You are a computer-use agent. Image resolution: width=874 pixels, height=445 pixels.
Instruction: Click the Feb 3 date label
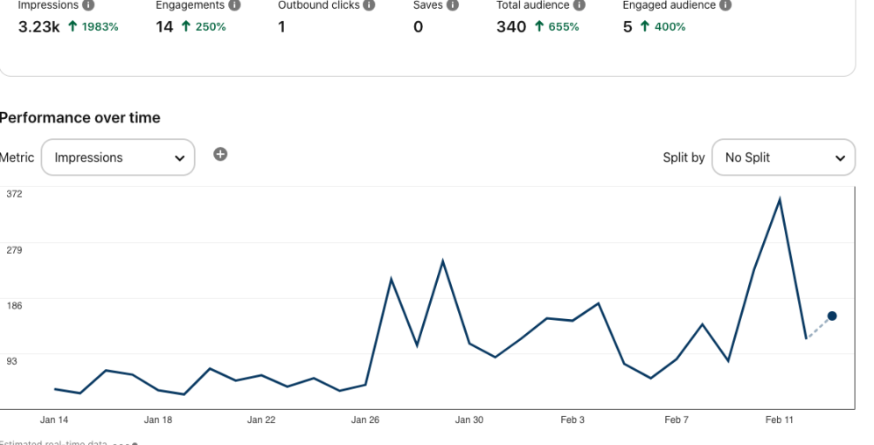coord(572,421)
